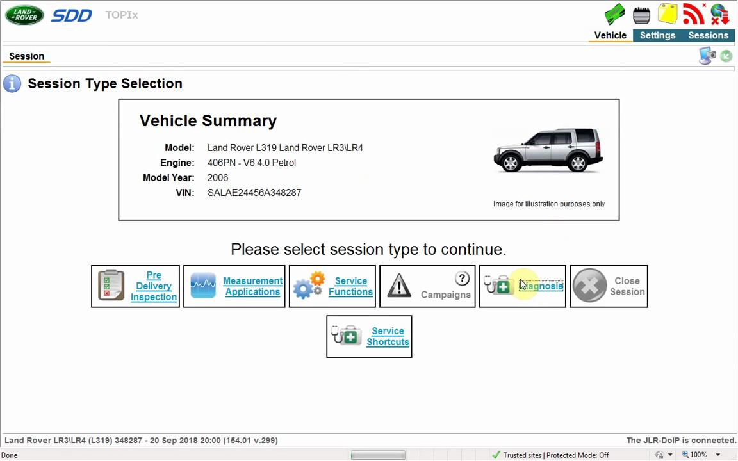The image size is (738, 461).
Task: Click the Campaigns question mark help icon
Action: coord(462,279)
